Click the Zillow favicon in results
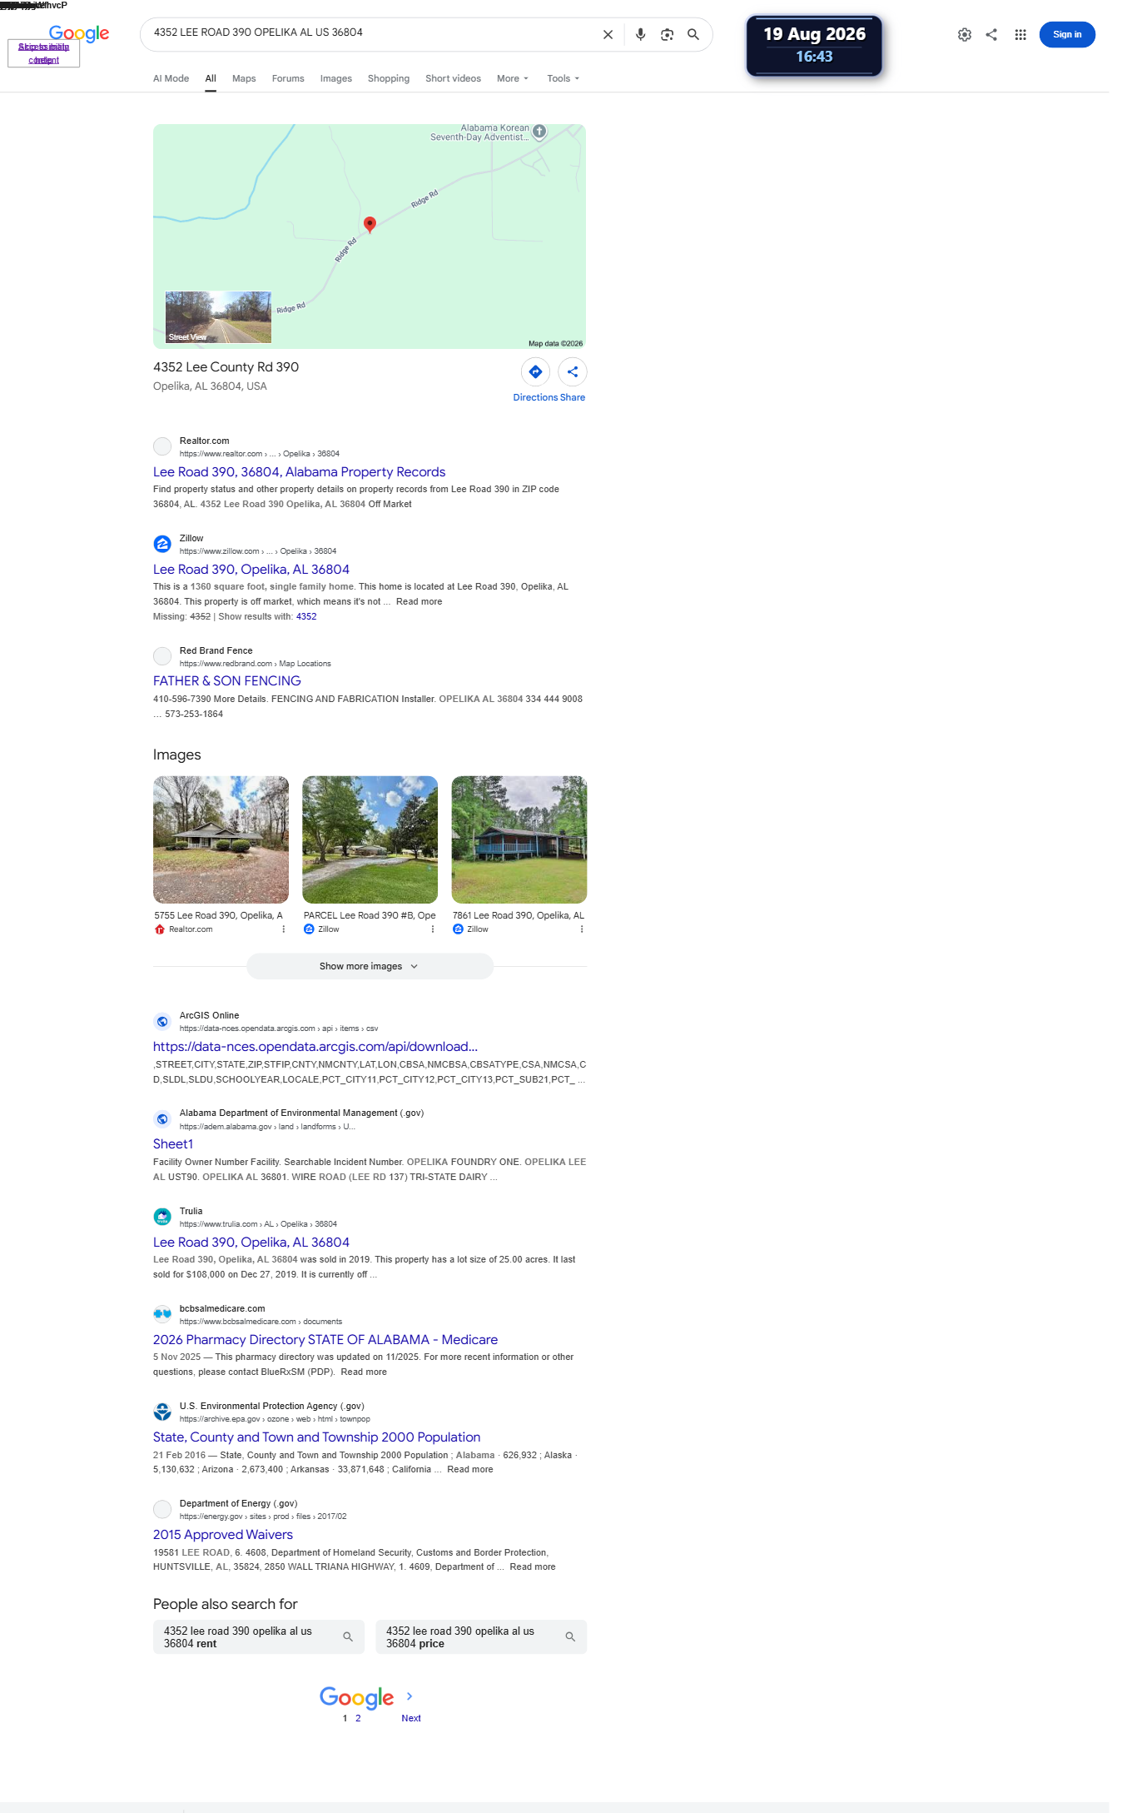The image size is (1122, 1813). (x=162, y=544)
